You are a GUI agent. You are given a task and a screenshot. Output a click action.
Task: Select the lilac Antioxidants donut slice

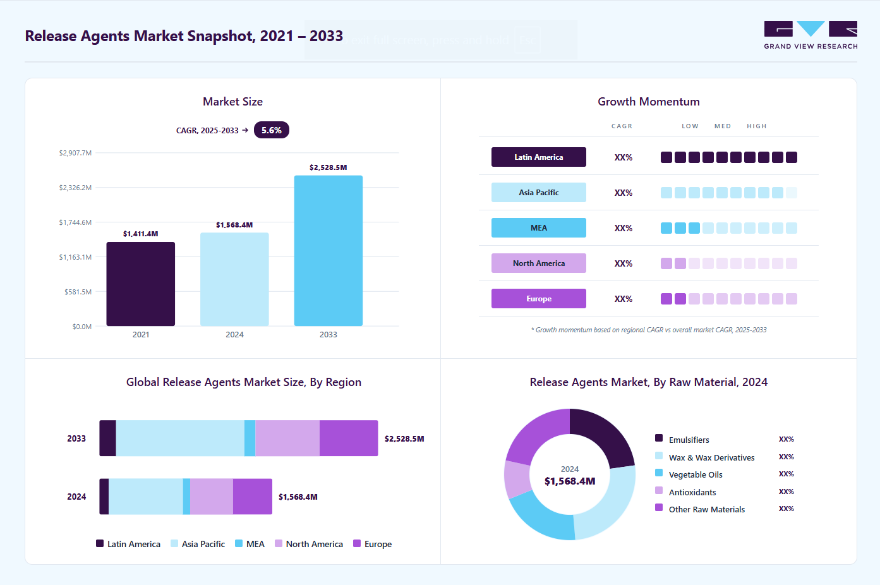[517, 479]
